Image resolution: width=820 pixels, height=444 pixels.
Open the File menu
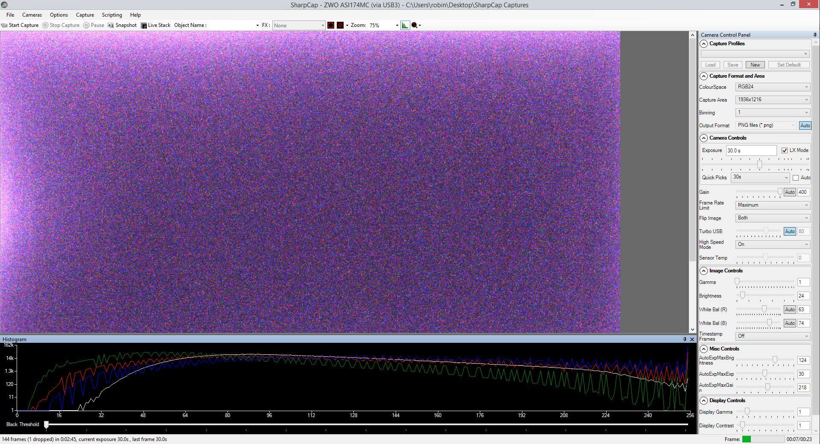click(10, 15)
